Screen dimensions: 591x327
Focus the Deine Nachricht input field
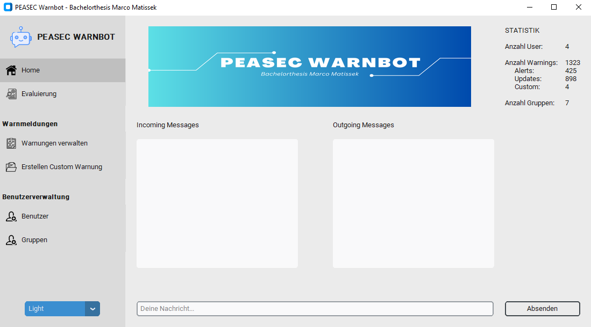tap(315, 309)
